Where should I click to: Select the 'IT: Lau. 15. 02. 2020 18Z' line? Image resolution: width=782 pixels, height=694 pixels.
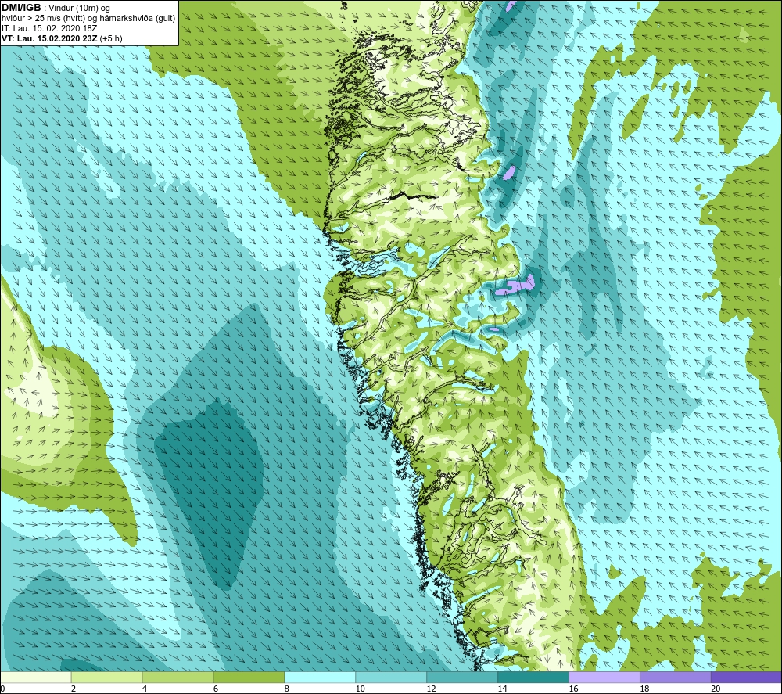tap(49, 28)
